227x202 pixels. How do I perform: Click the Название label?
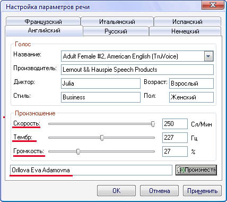click(27, 54)
